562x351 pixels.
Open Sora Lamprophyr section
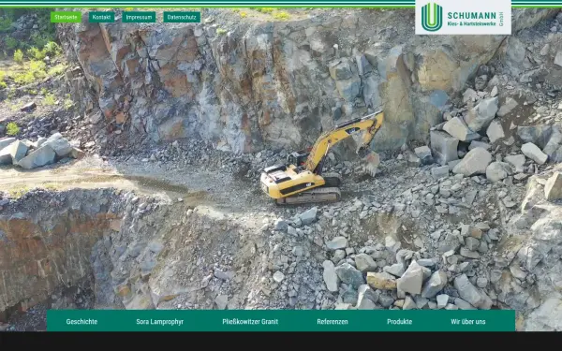coord(160,322)
